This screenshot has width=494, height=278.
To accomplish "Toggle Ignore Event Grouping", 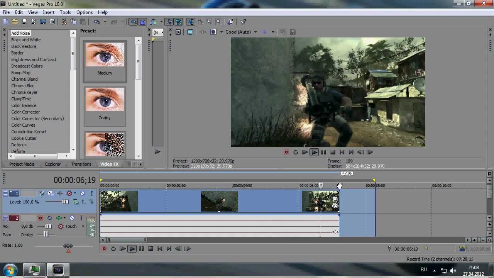I will (179, 22).
